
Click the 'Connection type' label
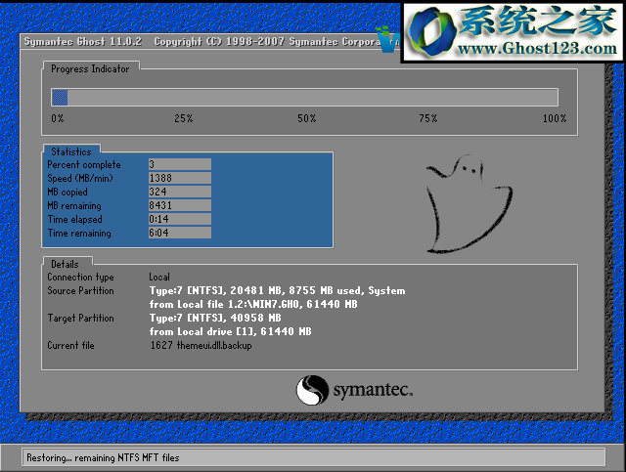(80, 277)
